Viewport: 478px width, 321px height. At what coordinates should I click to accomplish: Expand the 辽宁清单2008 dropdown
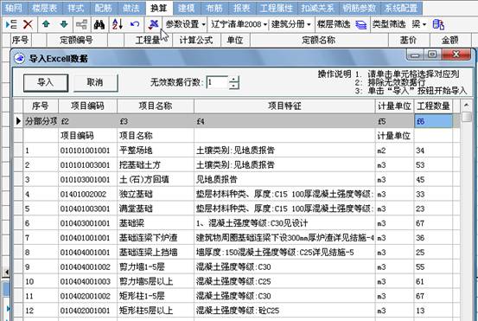click(239, 24)
